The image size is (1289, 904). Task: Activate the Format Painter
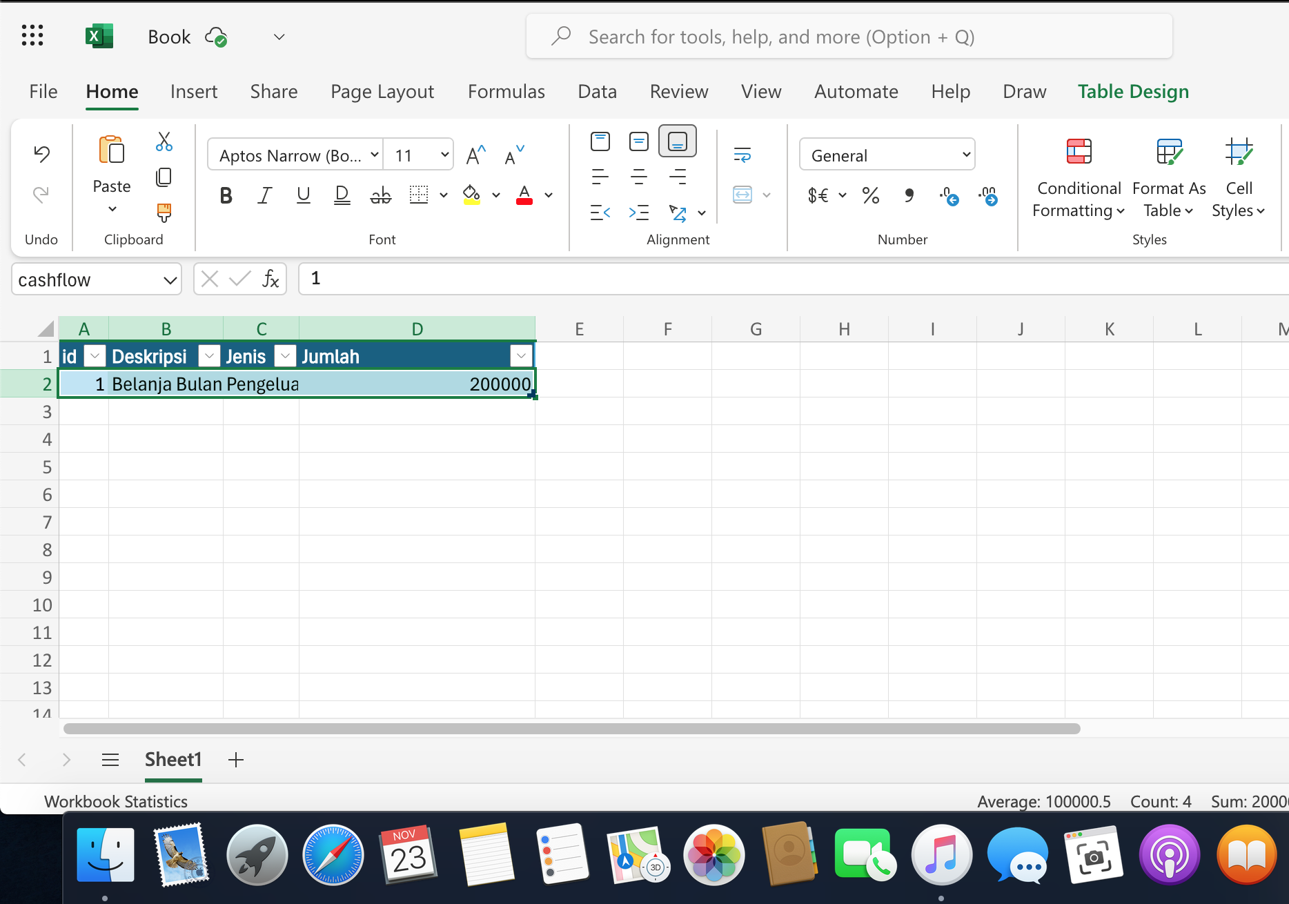(x=164, y=213)
